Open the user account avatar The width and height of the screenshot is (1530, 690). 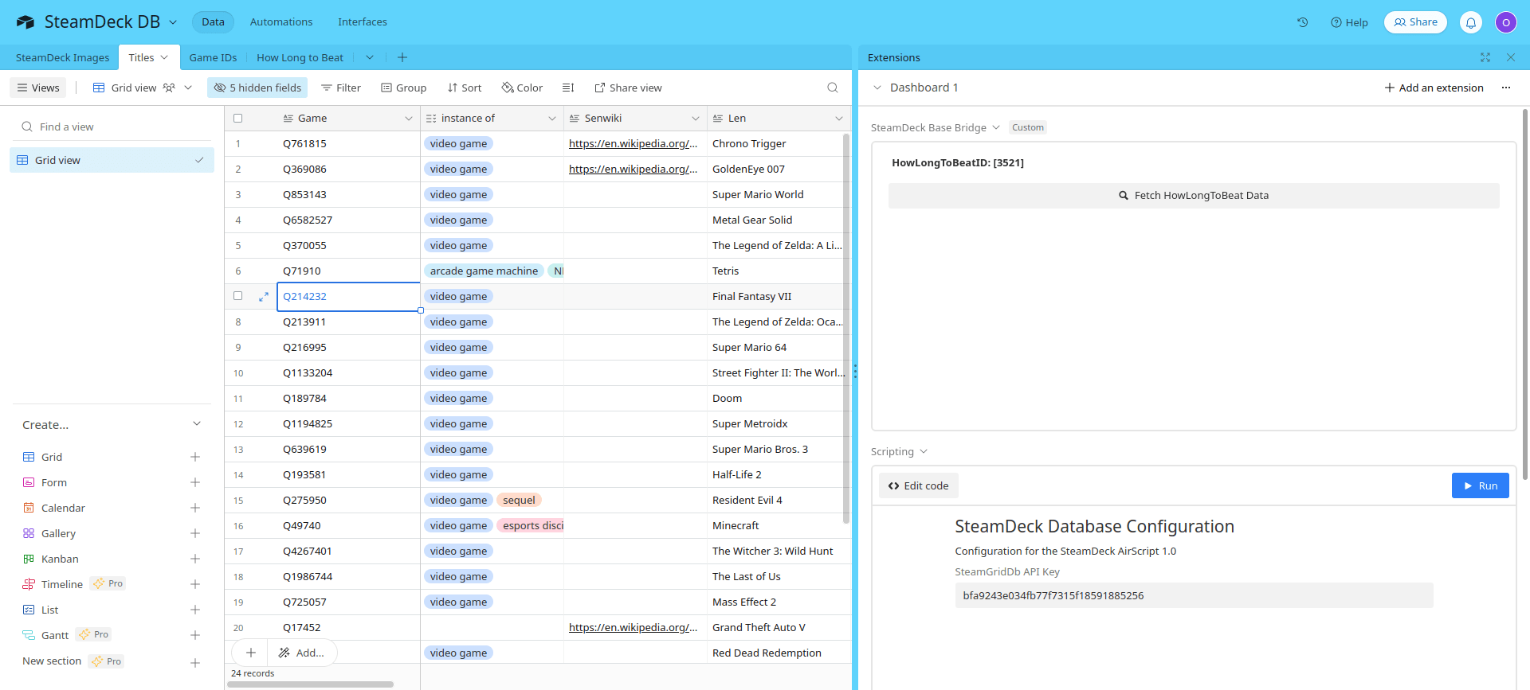(x=1505, y=22)
